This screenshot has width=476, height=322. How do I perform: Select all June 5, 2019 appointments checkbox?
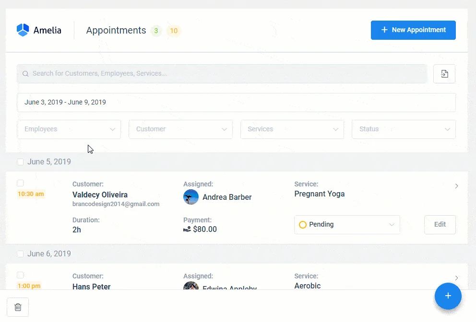pyautogui.click(x=20, y=162)
